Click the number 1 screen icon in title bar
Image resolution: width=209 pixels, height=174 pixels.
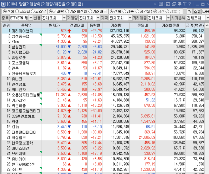[3, 4]
